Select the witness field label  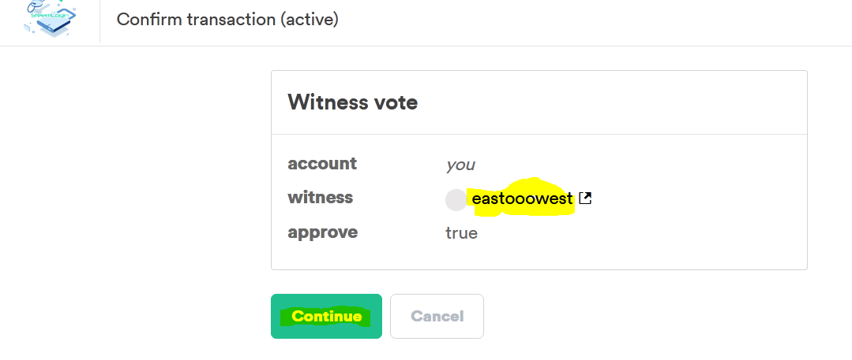(320, 198)
